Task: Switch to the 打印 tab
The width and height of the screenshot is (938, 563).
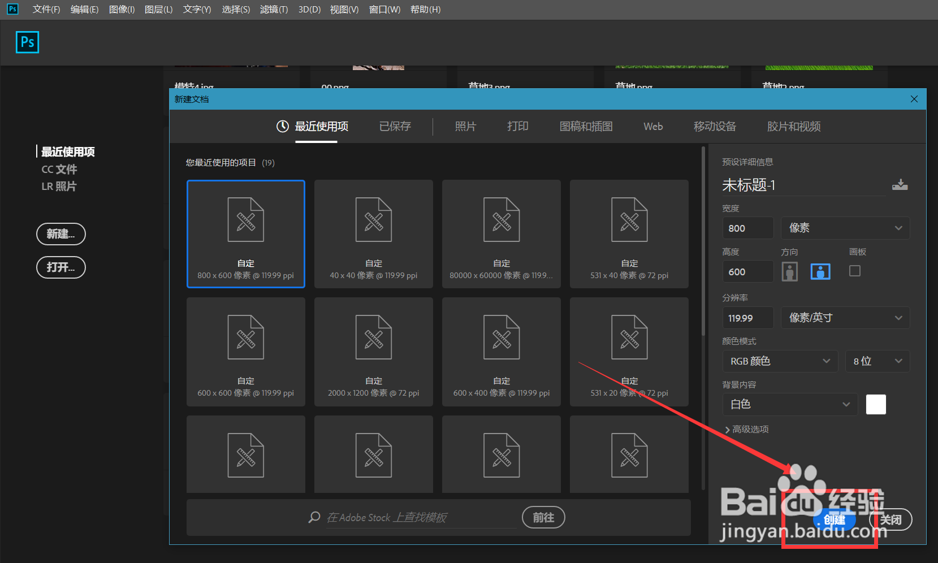Action: click(517, 126)
